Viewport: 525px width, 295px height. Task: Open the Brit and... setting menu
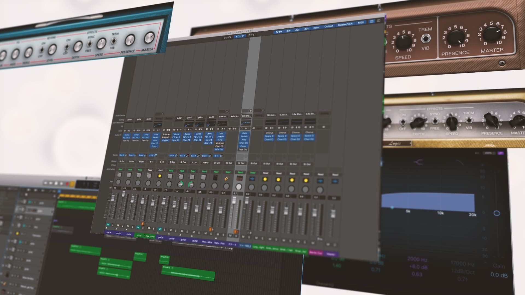[x=246, y=116]
